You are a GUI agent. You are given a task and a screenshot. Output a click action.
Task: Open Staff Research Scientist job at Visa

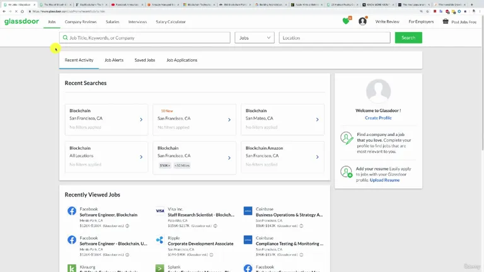201,215
